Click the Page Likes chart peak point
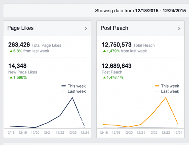Viewport: 189px width, 145px height. 73,98
